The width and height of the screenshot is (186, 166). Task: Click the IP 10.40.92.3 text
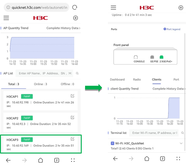point(16,124)
